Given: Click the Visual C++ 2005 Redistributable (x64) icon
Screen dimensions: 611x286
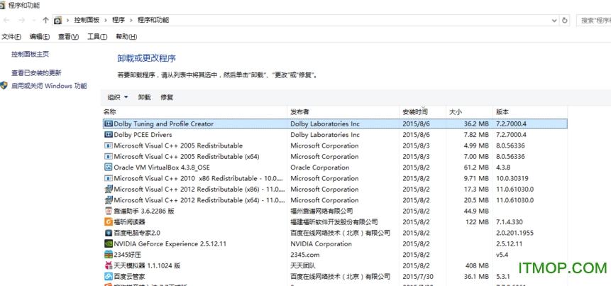Looking at the screenshot, I should tap(109, 157).
